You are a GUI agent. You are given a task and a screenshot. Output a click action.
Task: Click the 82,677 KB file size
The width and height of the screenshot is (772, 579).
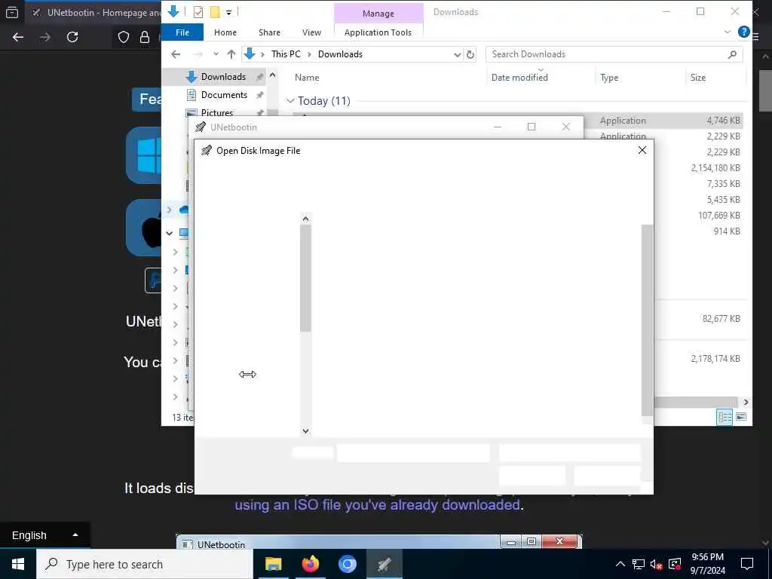[x=721, y=319]
